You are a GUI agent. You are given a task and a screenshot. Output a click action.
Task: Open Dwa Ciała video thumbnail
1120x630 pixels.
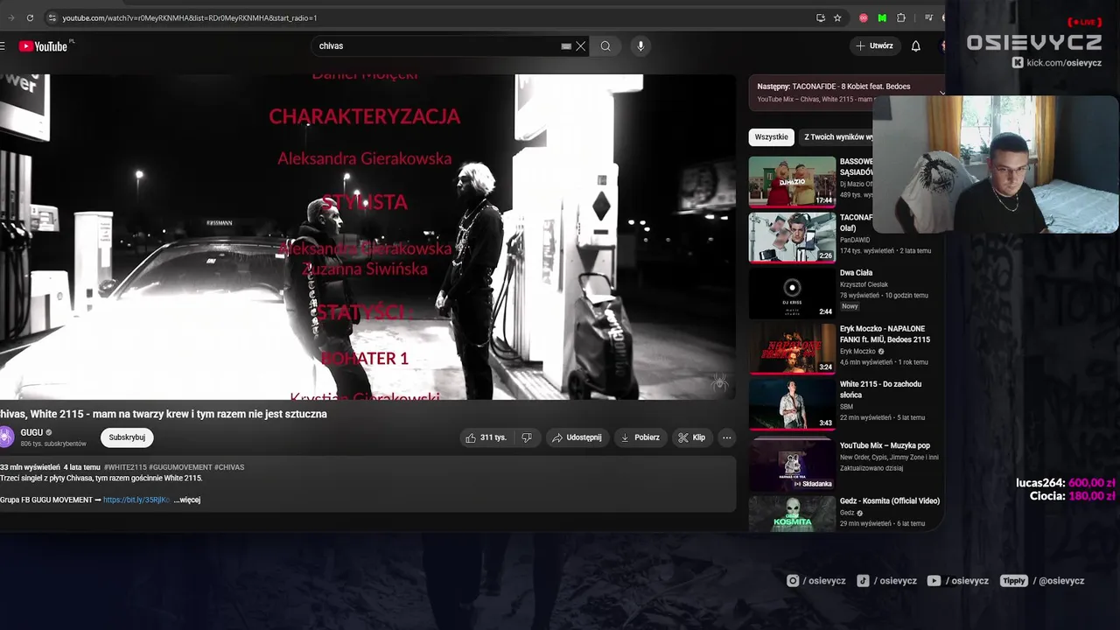(x=792, y=292)
